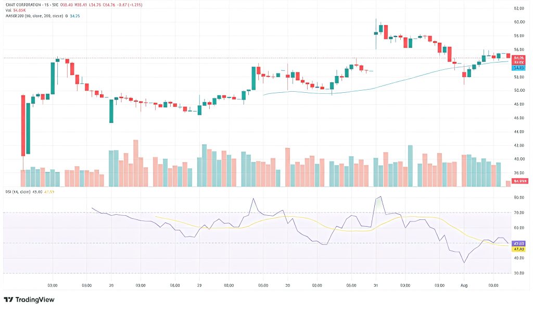Click the red volume value label on axis
The height and width of the screenshot is (309, 533).
520,181
